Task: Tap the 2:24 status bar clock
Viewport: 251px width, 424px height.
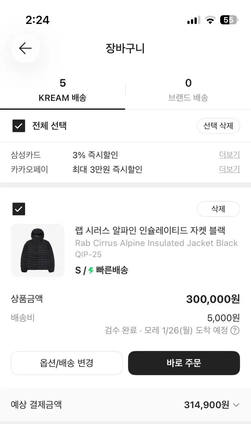Action: [37, 20]
